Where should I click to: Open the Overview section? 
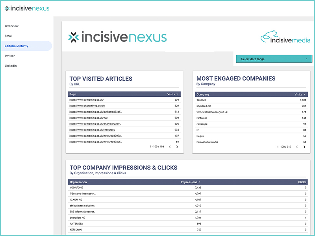(x=12, y=26)
